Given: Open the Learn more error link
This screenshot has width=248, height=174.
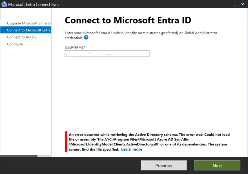Looking at the screenshot, I should [x=132, y=149].
